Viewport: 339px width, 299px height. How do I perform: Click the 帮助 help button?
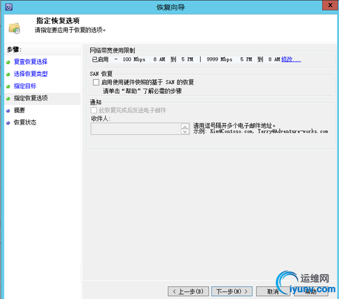(310, 292)
